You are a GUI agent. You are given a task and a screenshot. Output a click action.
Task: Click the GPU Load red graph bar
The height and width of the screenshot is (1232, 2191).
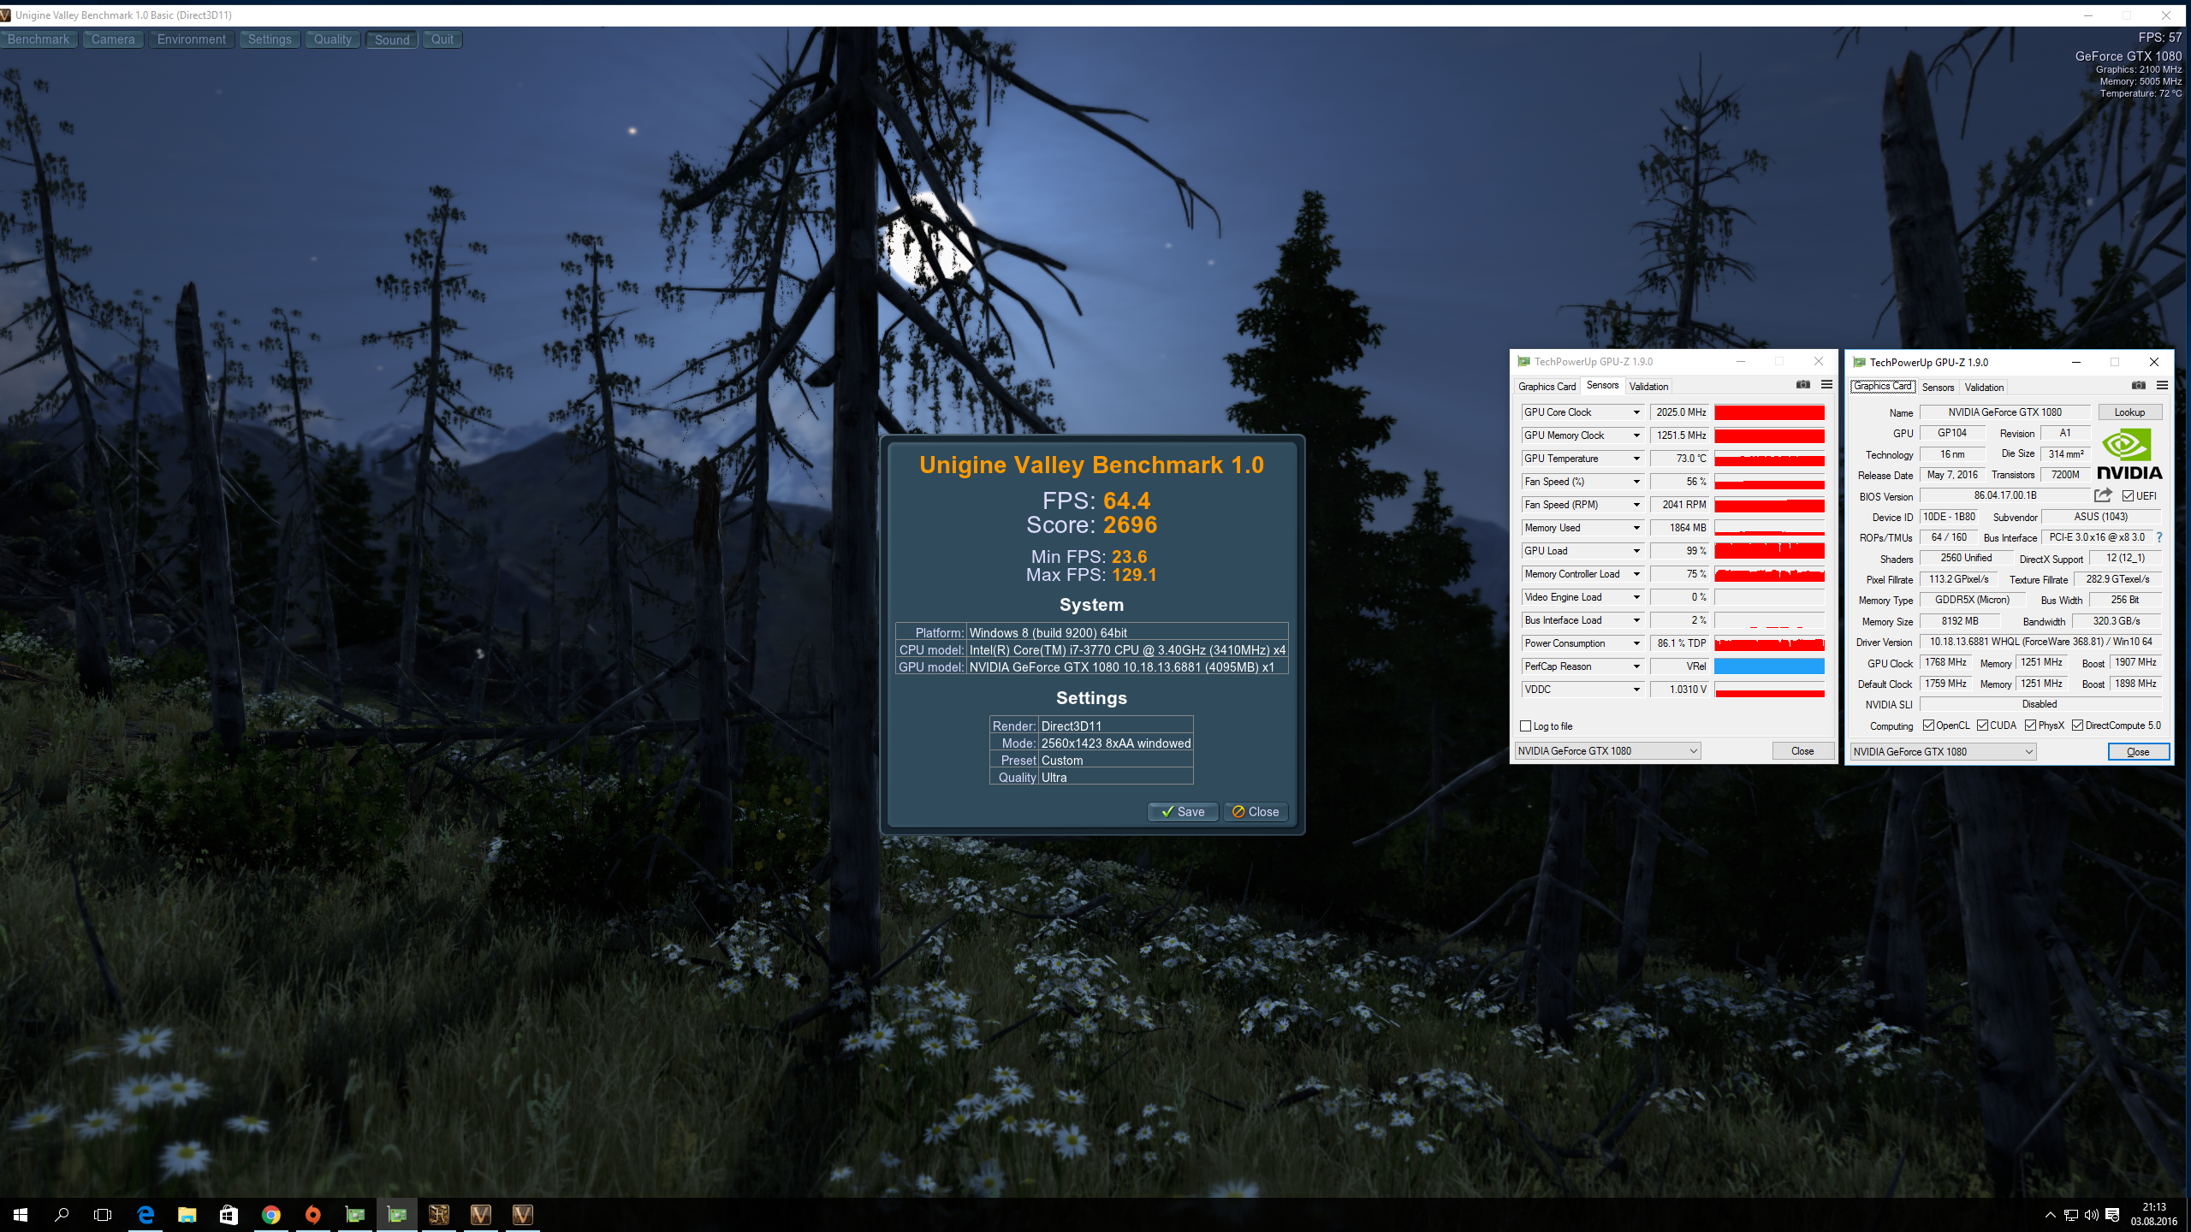pos(1769,551)
